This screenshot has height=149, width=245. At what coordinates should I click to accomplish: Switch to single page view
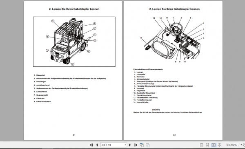tap(201, 145)
